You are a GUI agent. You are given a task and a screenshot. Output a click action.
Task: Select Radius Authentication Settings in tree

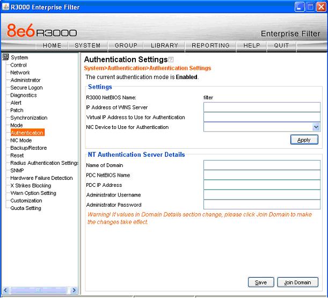pyautogui.click(x=45, y=163)
